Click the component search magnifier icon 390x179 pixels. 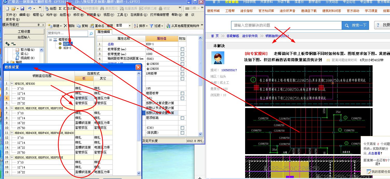click(x=91, y=33)
